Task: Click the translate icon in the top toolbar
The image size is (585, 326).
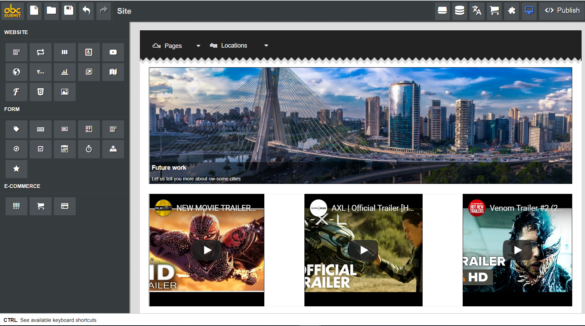Action: coord(477,11)
